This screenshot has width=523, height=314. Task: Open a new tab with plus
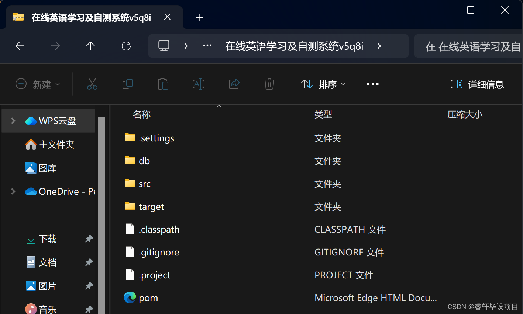tap(200, 17)
